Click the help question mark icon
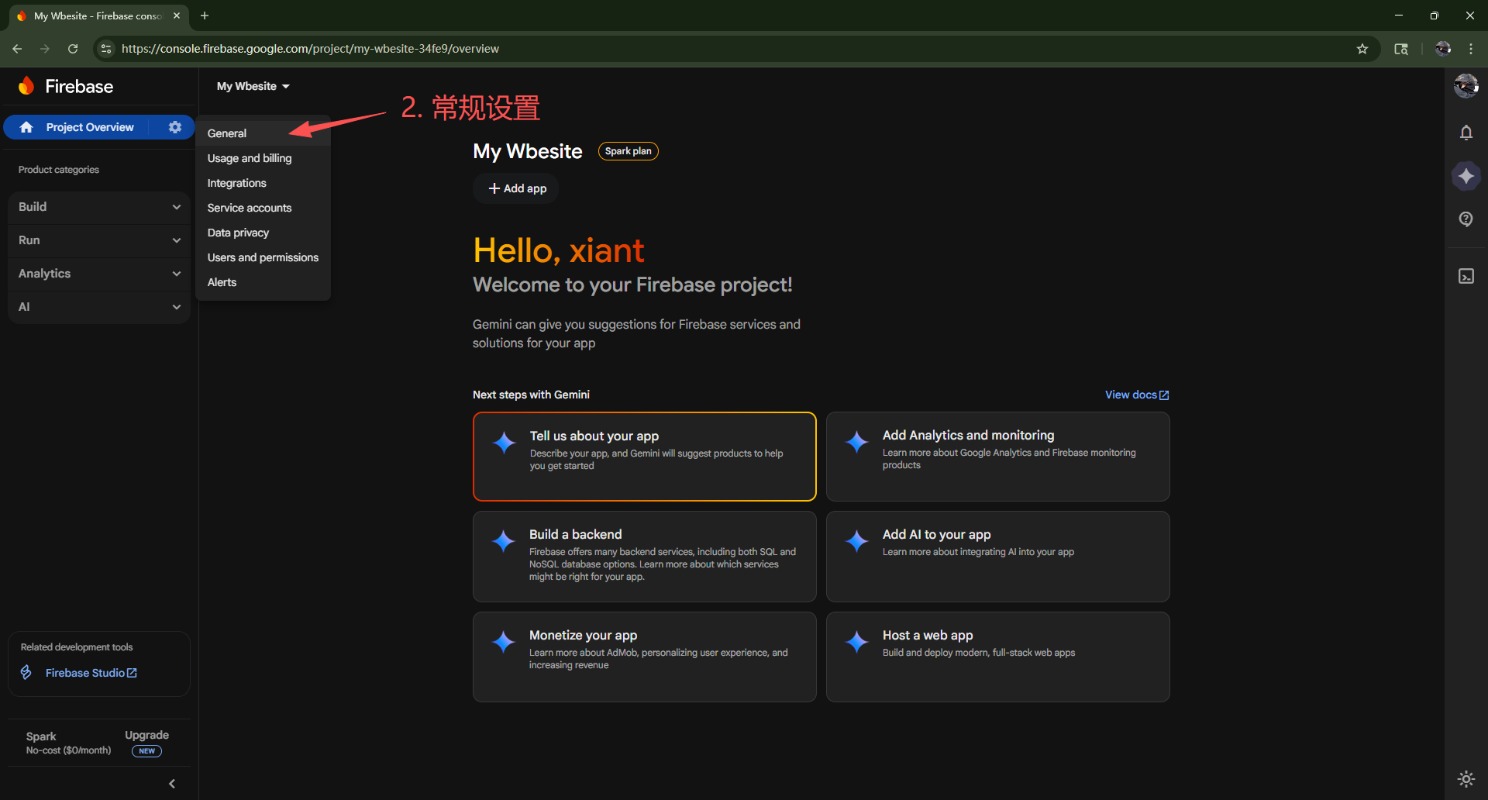This screenshot has width=1488, height=800. click(1466, 219)
